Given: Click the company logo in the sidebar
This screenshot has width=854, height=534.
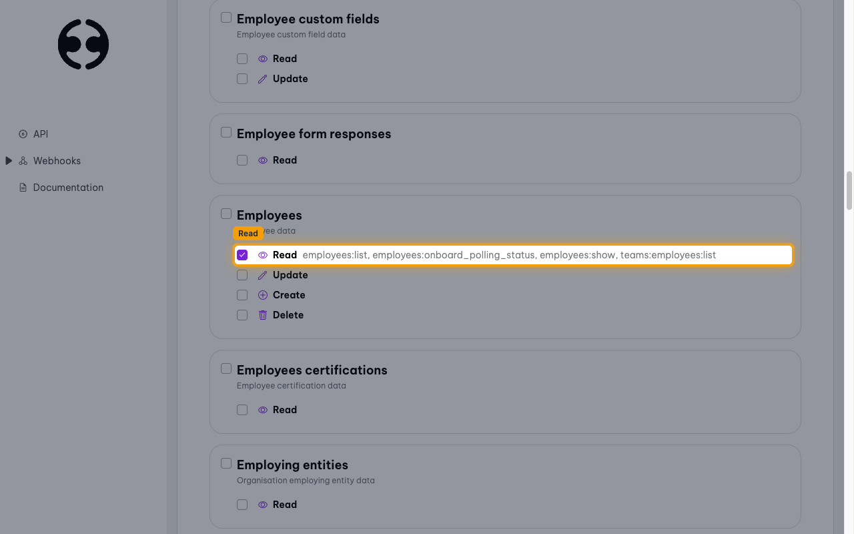Looking at the screenshot, I should 83,45.
